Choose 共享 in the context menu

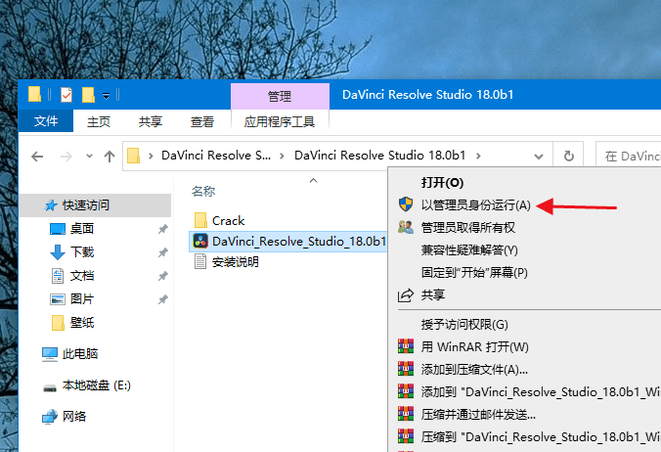coord(433,294)
